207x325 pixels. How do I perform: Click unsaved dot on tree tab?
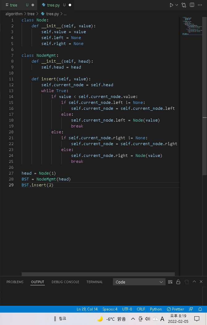33,5
